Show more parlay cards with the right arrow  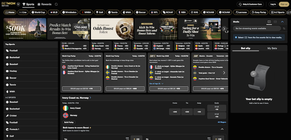coord(224,73)
